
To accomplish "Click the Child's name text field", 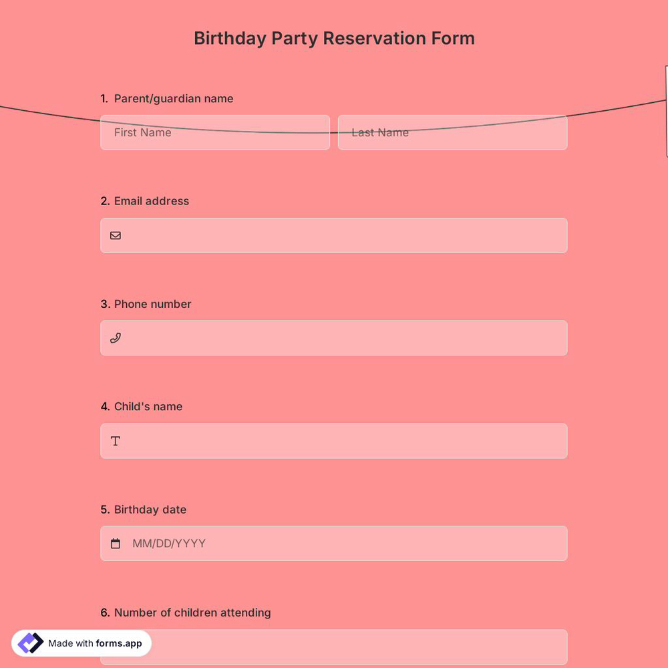I will 334,441.
